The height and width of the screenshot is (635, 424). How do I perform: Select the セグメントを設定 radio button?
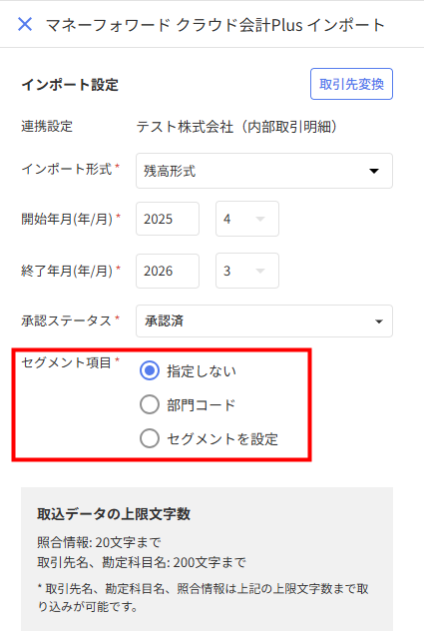pyautogui.click(x=150, y=438)
